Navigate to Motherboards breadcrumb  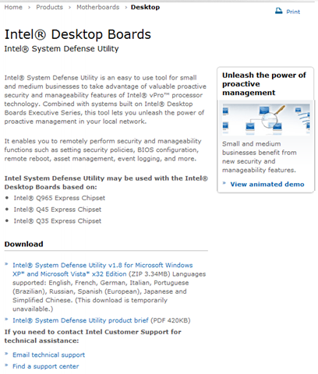pyautogui.click(x=98, y=7)
